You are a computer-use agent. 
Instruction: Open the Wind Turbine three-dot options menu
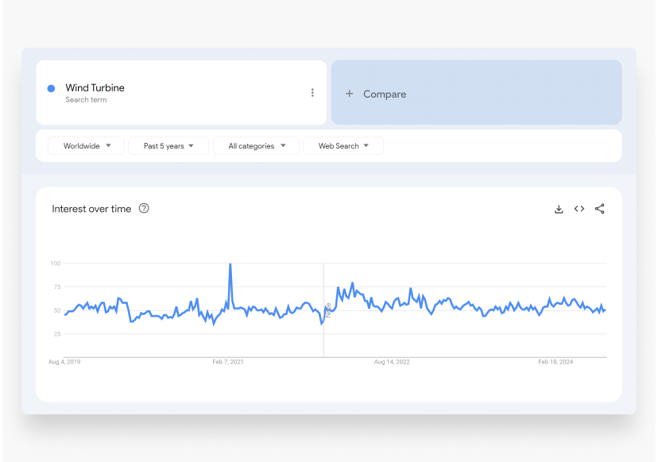click(312, 93)
